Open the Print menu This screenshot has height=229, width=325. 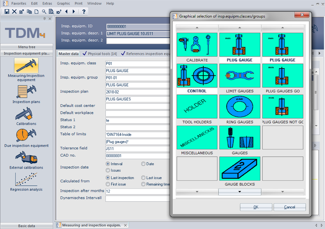pos(78,4)
